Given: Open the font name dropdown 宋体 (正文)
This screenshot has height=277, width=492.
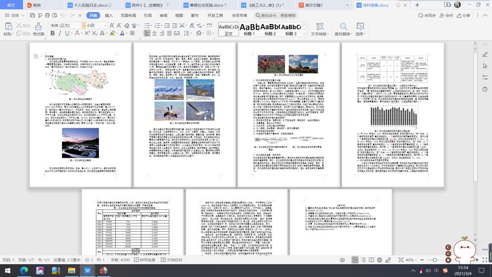Looking at the screenshot, I should (83, 25).
